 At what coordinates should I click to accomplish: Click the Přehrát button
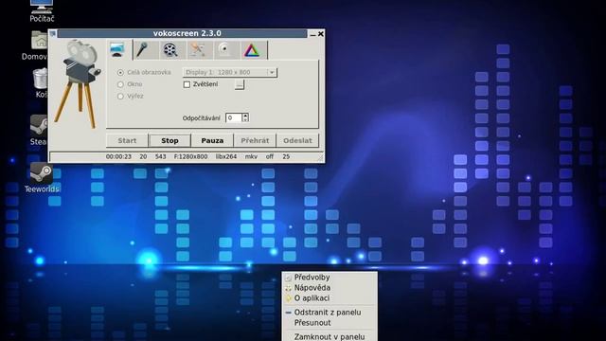point(255,140)
